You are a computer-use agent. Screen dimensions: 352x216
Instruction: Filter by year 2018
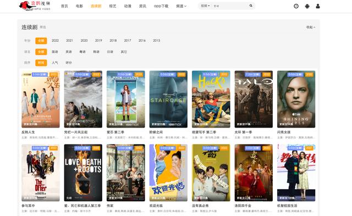pos(113,41)
